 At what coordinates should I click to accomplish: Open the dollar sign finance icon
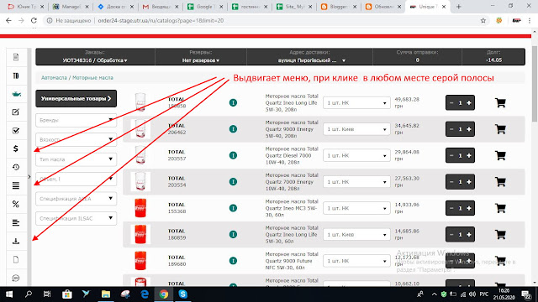16,148
